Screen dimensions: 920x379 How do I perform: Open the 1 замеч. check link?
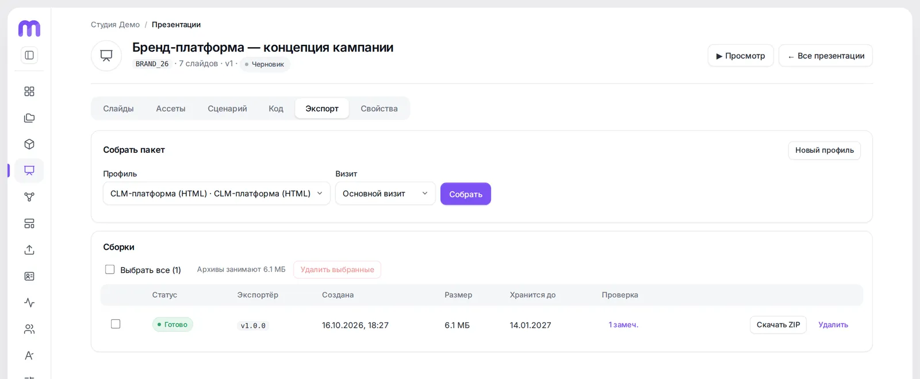pyautogui.click(x=623, y=325)
